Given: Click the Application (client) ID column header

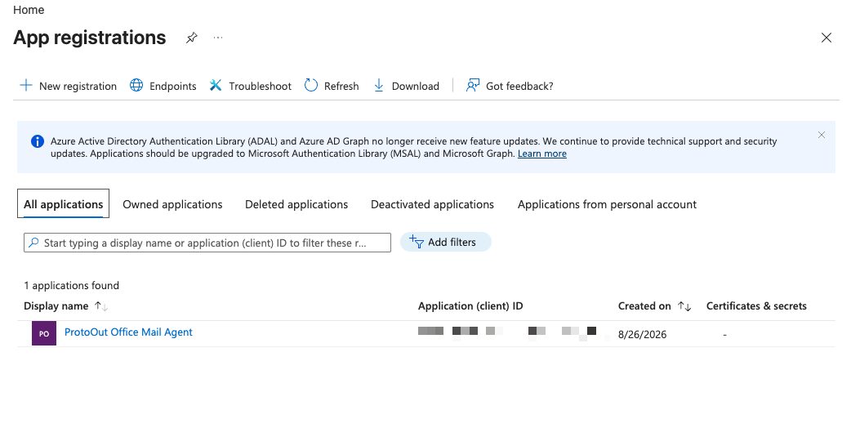Looking at the screenshot, I should pyautogui.click(x=470, y=306).
